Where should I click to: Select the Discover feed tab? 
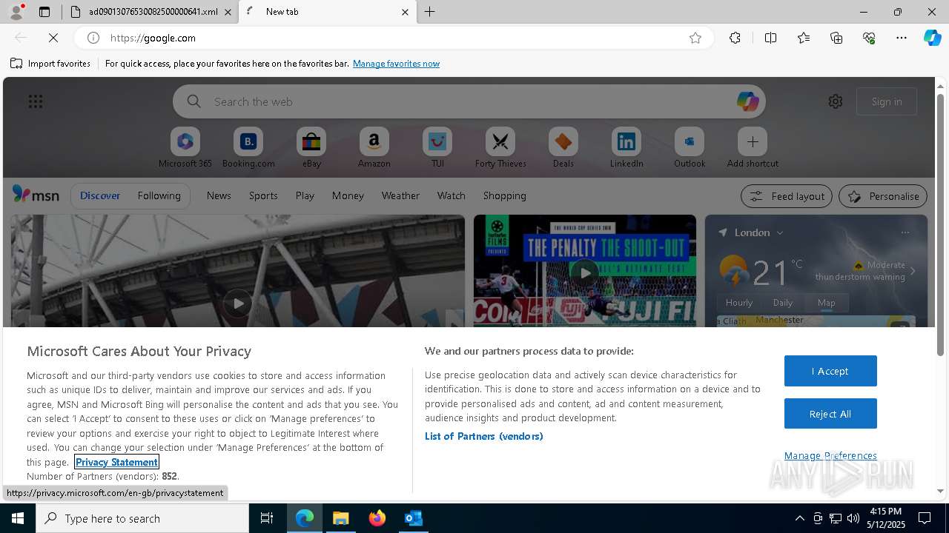point(100,195)
